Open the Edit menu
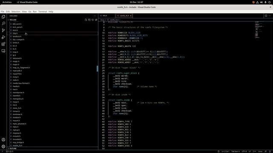 click(x=8, y=11)
